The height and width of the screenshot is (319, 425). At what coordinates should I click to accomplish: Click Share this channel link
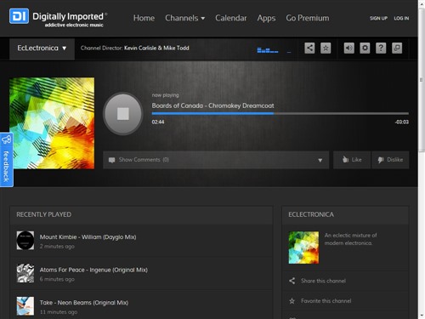click(323, 281)
